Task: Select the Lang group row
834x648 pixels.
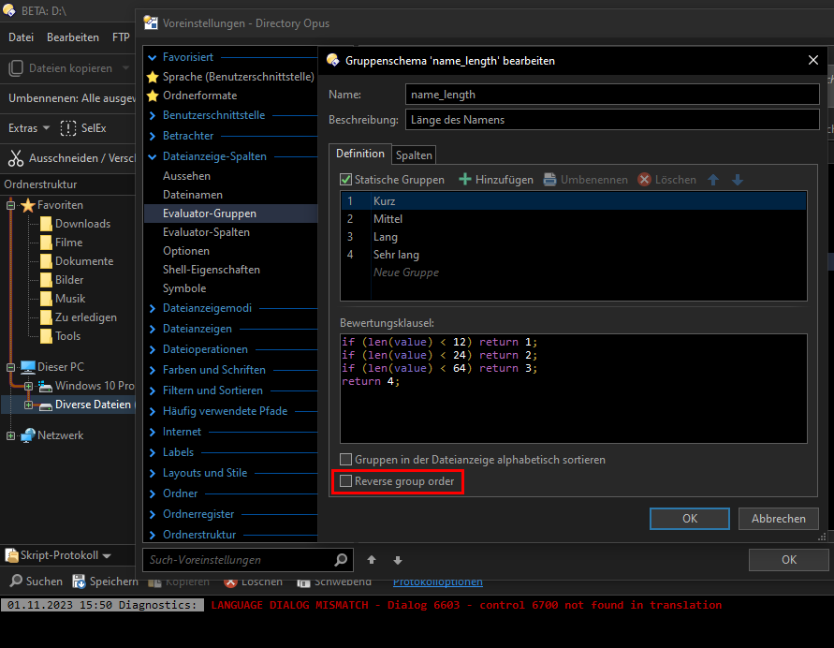Action: pyautogui.click(x=574, y=237)
